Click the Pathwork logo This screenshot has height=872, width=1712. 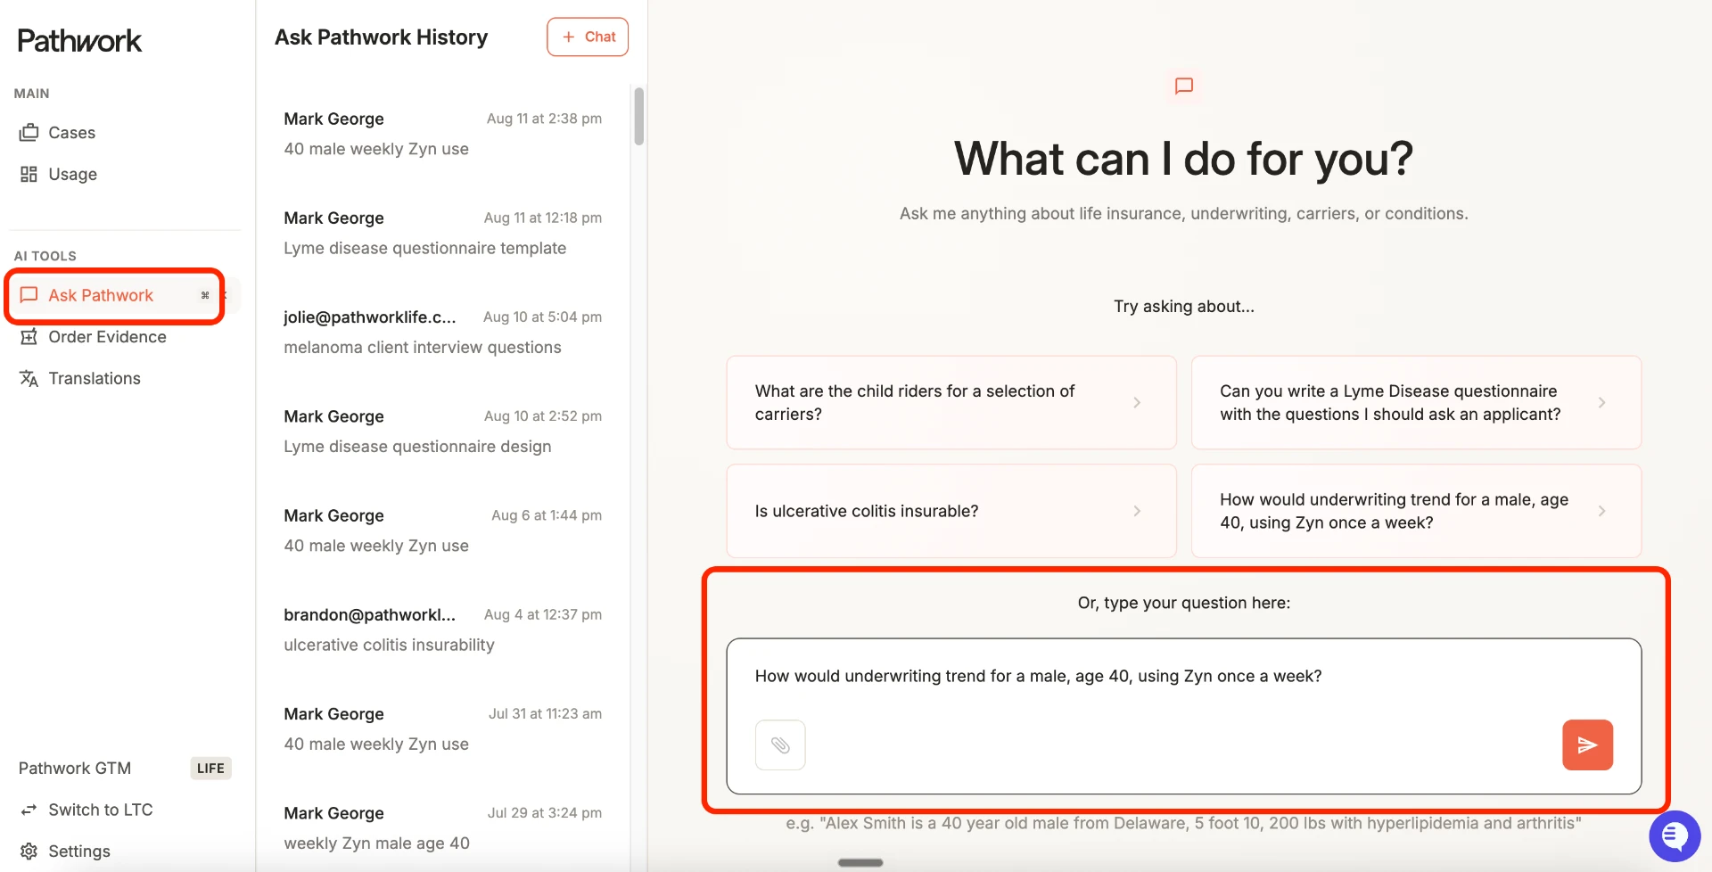pos(79,40)
